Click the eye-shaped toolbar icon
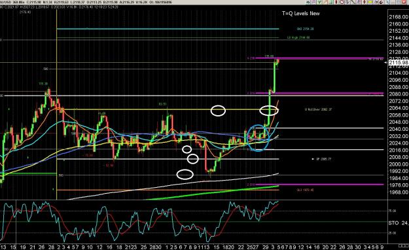This screenshot has height=250, width=409. 308,2
